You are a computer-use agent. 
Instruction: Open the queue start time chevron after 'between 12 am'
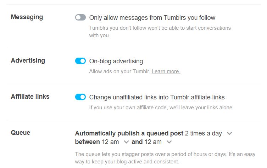coord(126,142)
